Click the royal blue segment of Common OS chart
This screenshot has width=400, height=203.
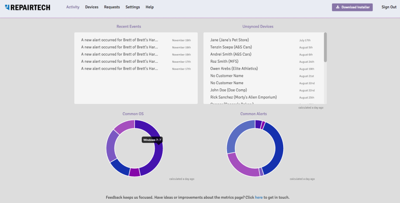coord(120,168)
